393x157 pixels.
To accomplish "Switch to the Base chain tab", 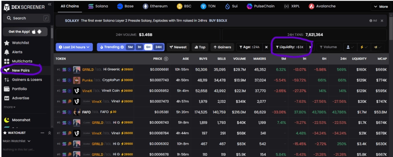I will click(x=125, y=6).
